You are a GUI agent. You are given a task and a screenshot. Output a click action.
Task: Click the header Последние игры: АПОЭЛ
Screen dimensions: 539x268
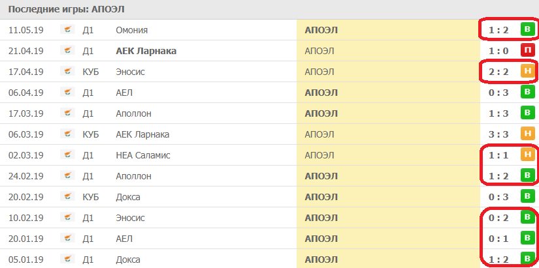pyautogui.click(x=66, y=10)
